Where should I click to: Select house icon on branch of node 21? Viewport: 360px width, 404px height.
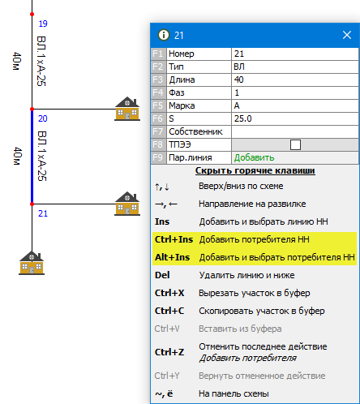pos(127,204)
